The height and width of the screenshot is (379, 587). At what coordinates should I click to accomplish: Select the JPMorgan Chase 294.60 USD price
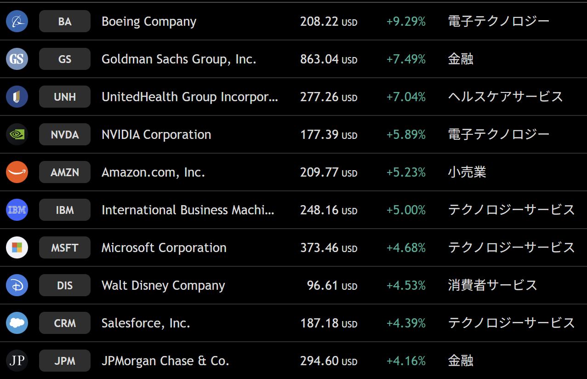pos(328,361)
